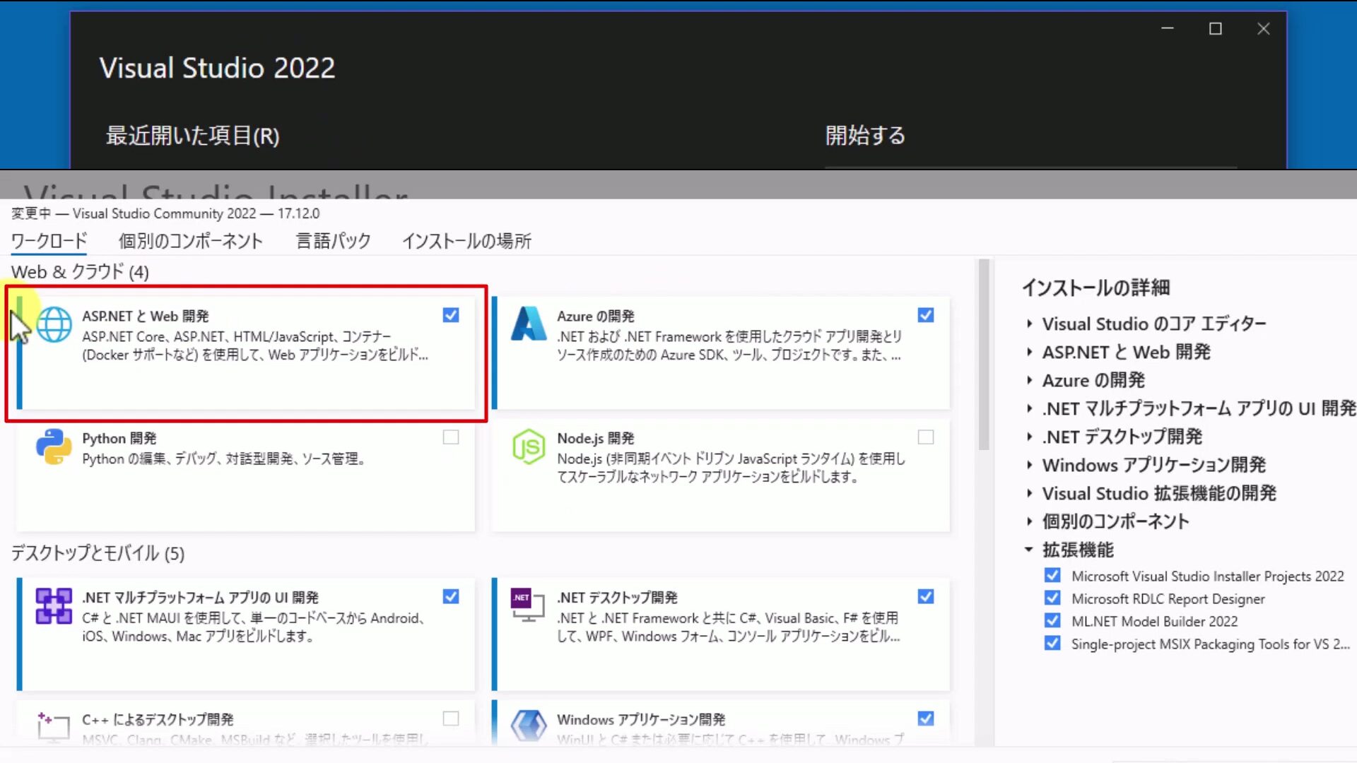The height and width of the screenshot is (763, 1357).
Task: Click the デスクトップとモバイル (5) category heading
Action: tap(98, 553)
